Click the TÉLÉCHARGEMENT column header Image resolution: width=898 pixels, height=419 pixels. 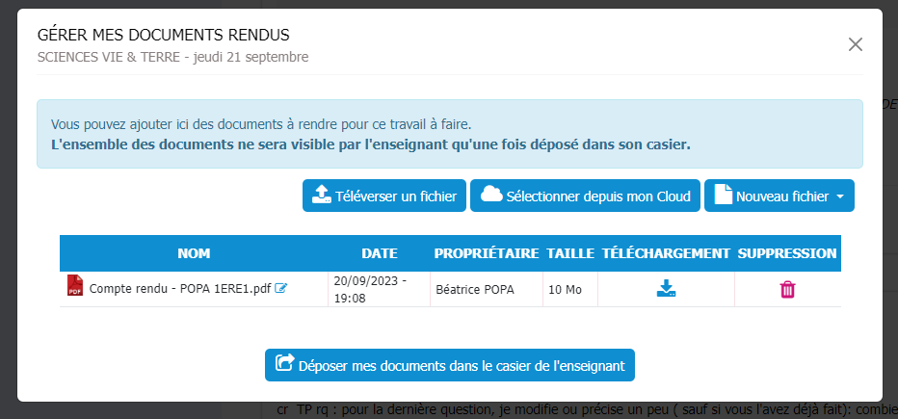point(666,253)
